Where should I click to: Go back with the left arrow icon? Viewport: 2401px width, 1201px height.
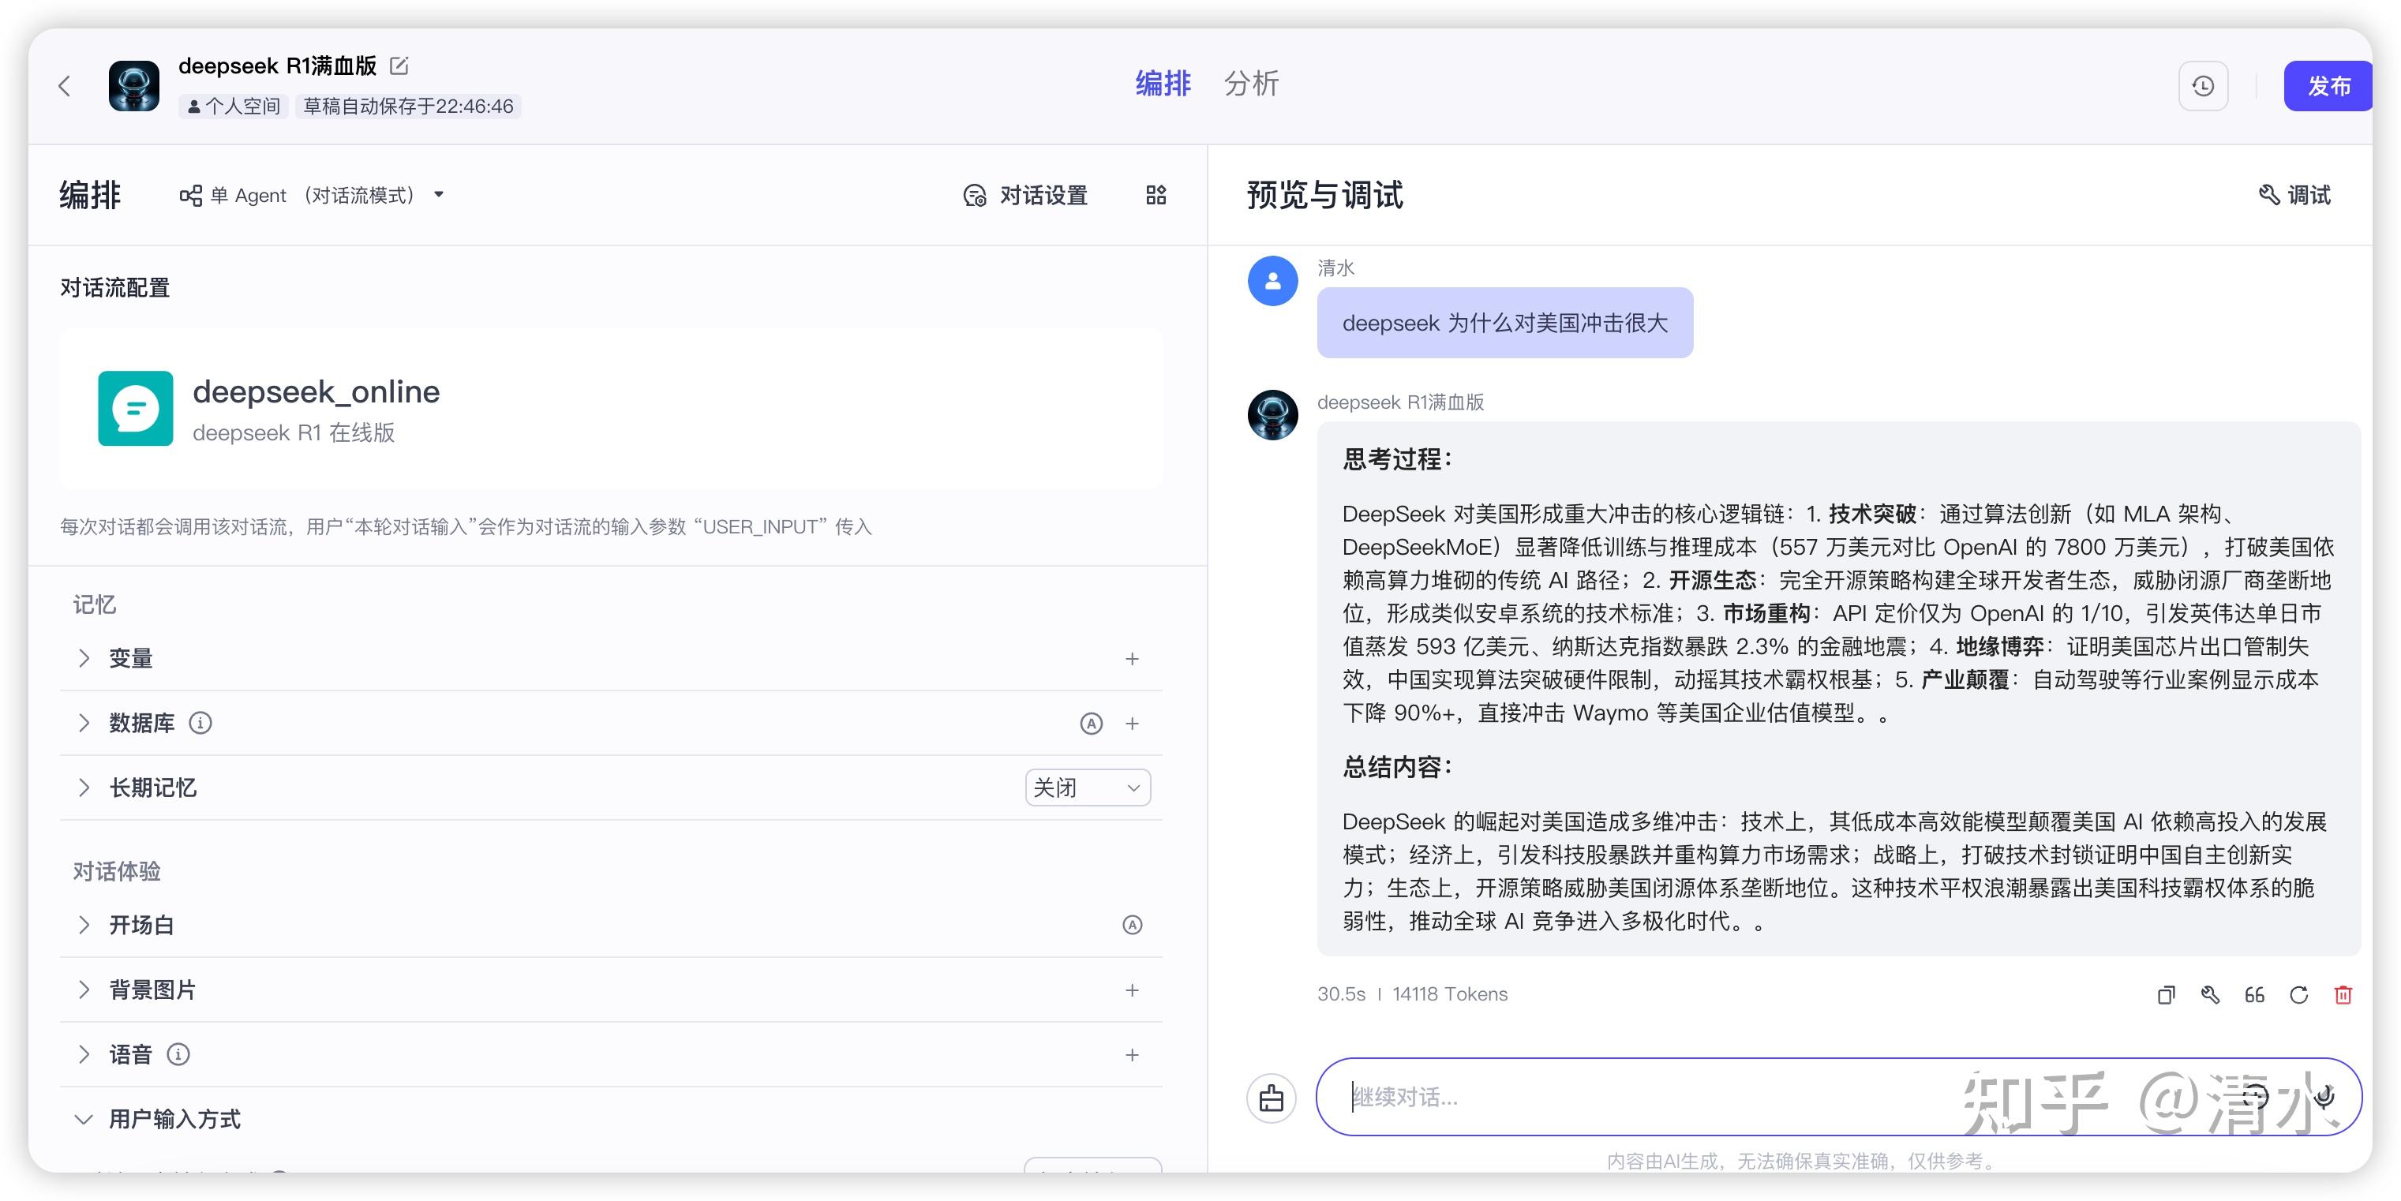coord(64,87)
